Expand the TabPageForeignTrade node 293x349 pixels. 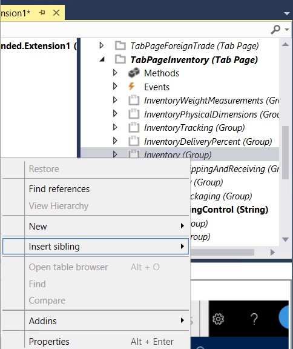tap(101, 45)
